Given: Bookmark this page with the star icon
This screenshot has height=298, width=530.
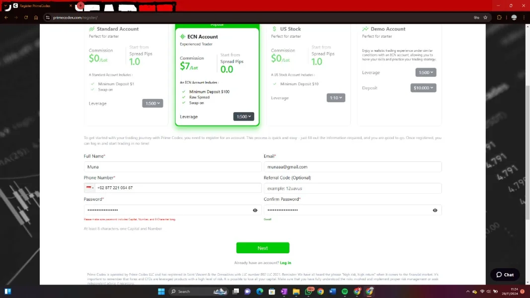Looking at the screenshot, I should (485, 17).
